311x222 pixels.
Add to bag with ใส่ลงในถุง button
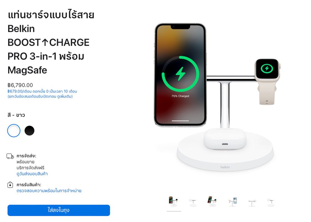click(x=59, y=210)
